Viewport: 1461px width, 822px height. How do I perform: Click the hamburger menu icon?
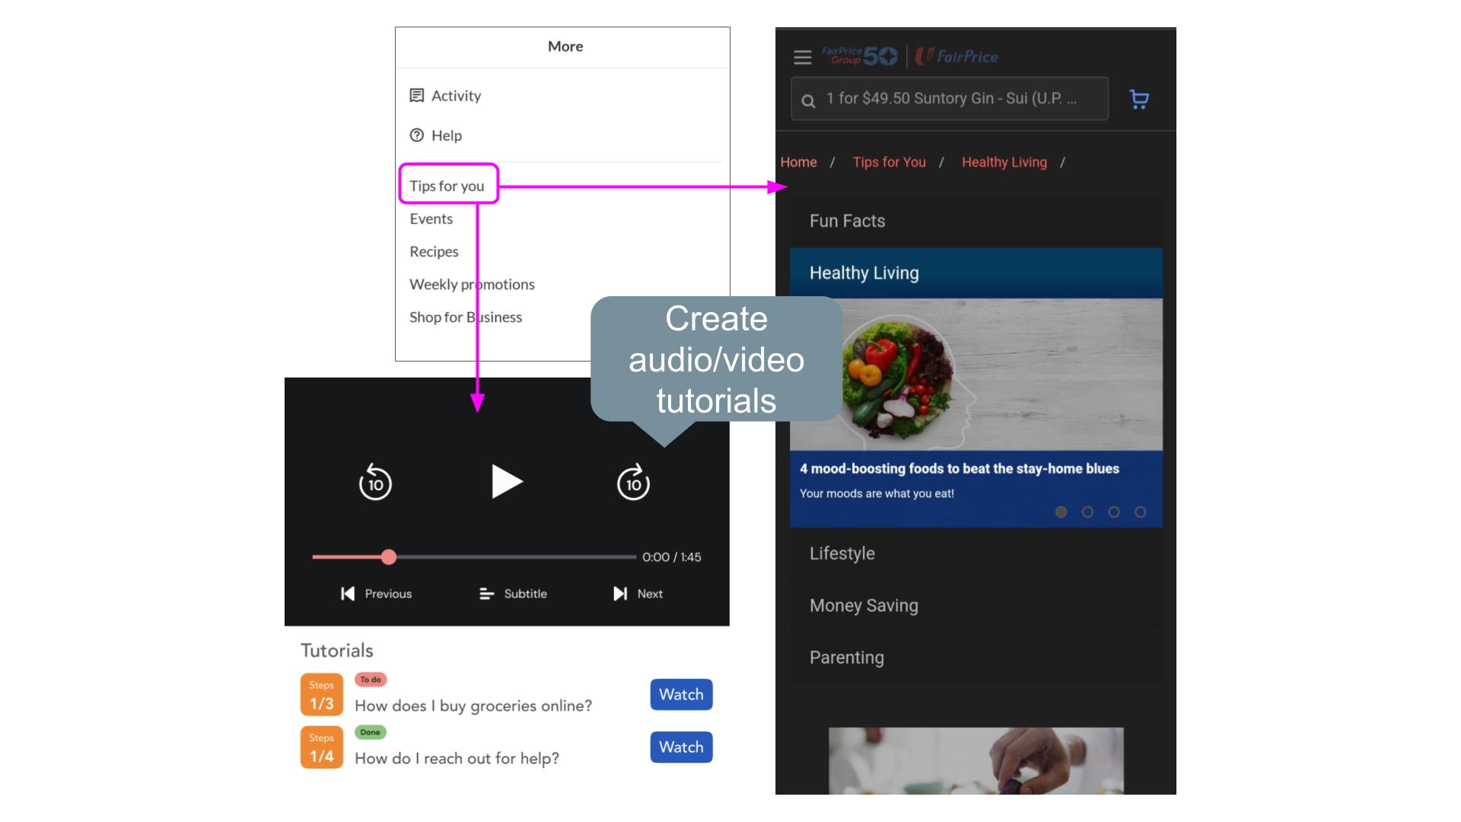point(803,57)
